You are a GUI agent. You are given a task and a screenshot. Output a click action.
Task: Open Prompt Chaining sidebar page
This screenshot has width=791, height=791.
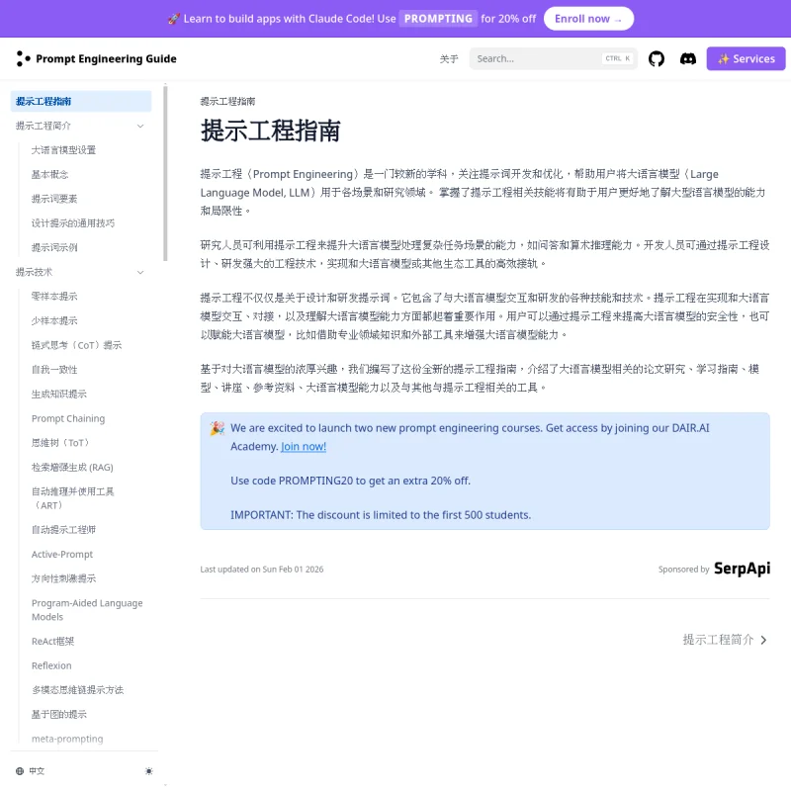coord(68,418)
